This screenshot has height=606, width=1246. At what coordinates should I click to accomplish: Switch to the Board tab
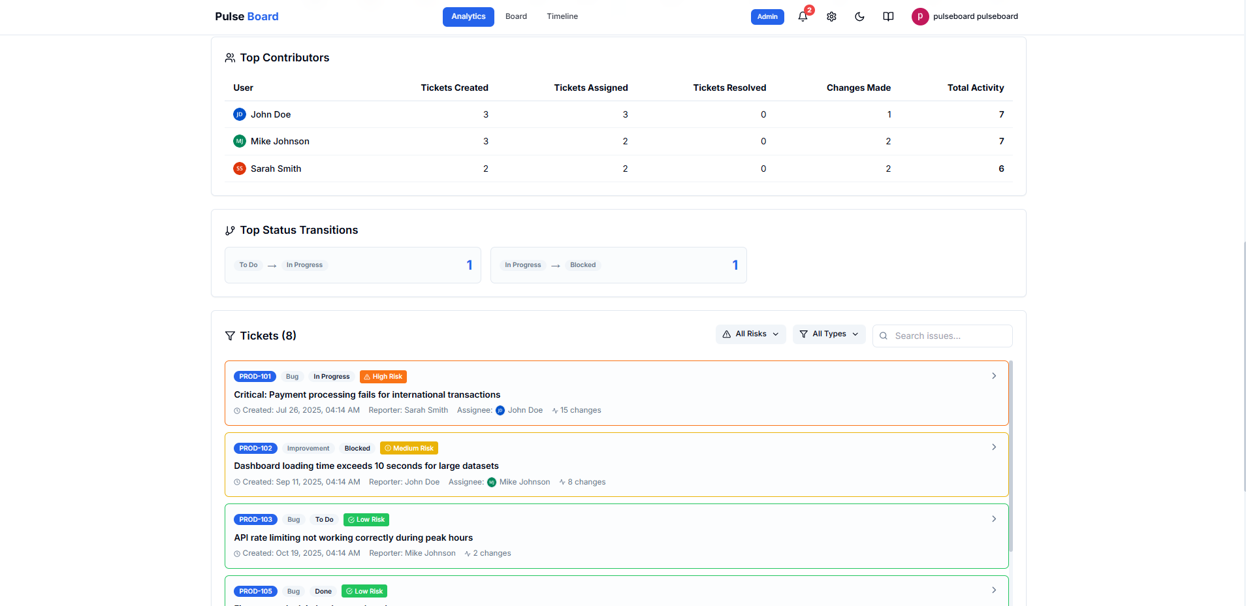(x=516, y=16)
